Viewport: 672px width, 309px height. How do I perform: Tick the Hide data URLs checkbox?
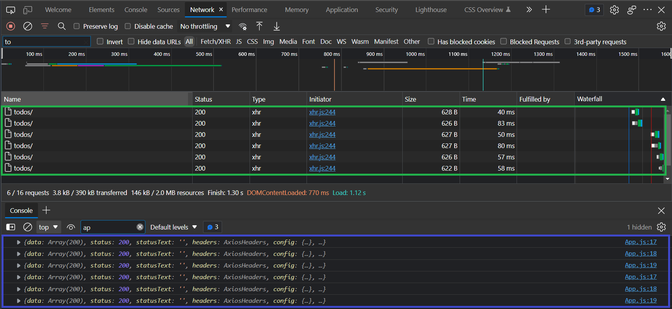tap(131, 41)
